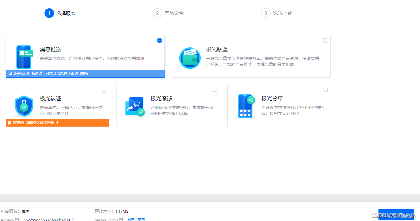This screenshot has width=420, height=221.
Task: Click the 查看 link for Master Secret
Action: coord(131,220)
